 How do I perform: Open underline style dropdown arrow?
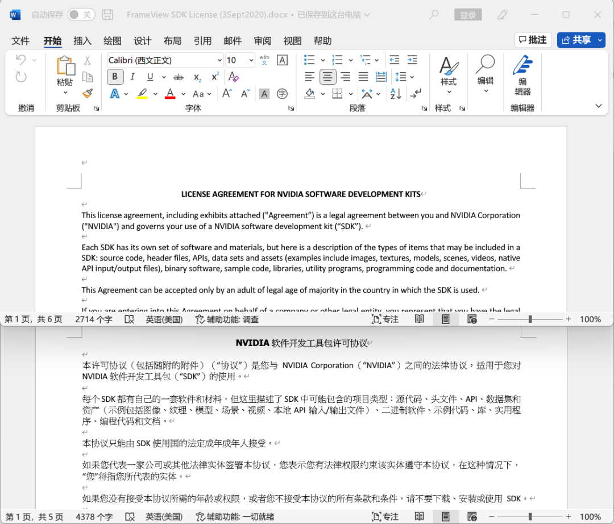tap(164, 77)
